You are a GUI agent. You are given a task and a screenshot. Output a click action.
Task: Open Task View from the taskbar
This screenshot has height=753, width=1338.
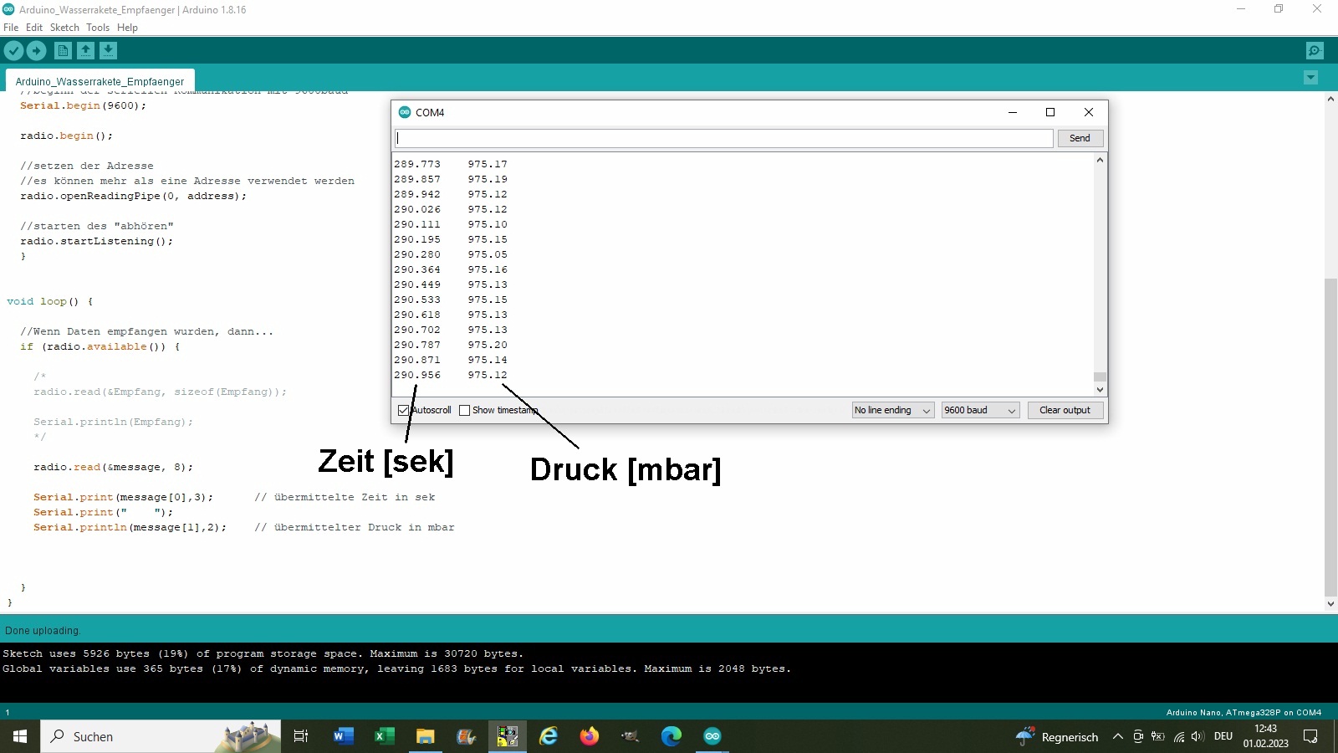pos(301,736)
